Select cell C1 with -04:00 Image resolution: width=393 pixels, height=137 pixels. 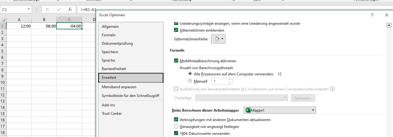point(69,26)
